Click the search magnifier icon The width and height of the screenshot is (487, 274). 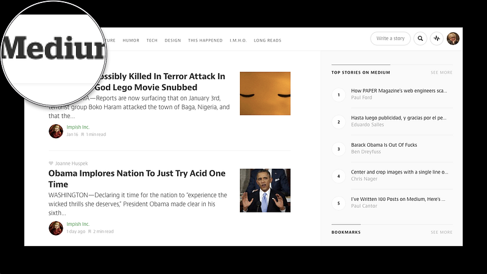tap(420, 38)
